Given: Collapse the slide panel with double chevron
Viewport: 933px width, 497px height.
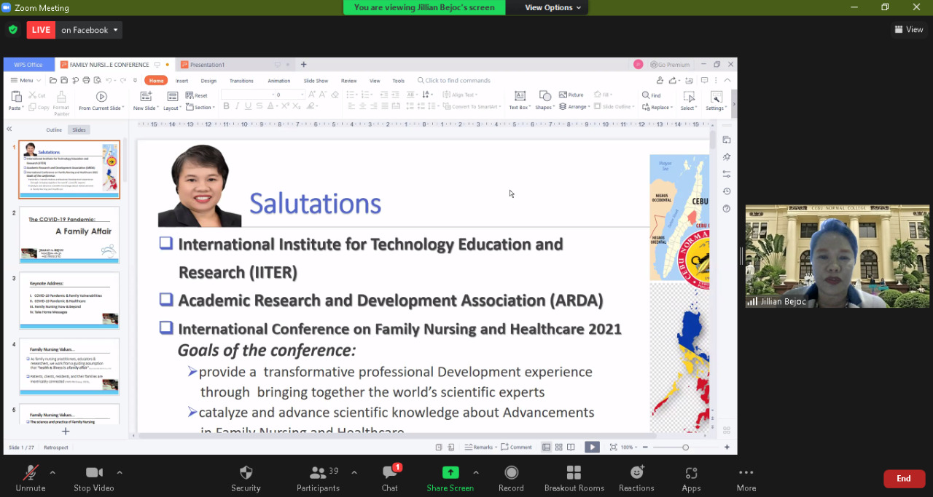Looking at the screenshot, I should pos(9,130).
